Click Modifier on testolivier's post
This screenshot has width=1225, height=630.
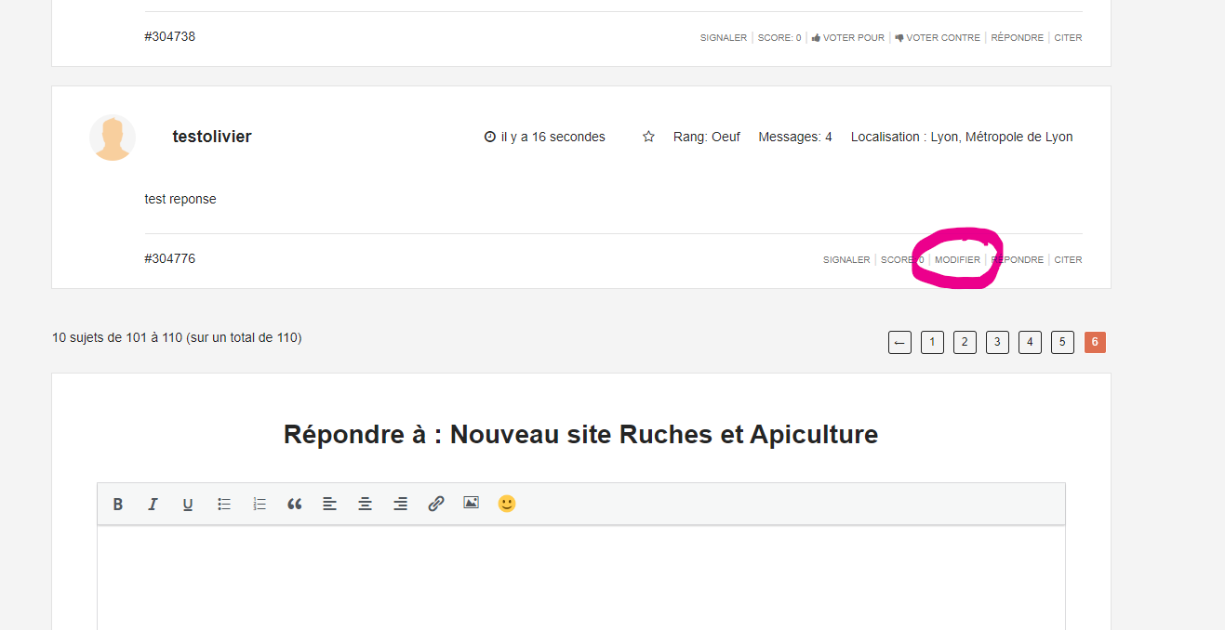tap(957, 260)
